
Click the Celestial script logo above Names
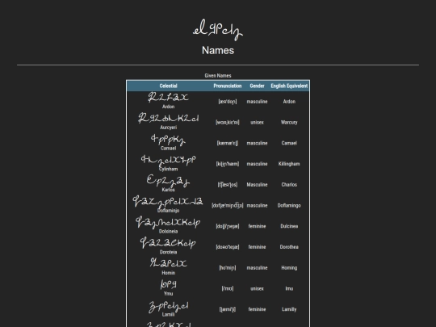(x=218, y=30)
